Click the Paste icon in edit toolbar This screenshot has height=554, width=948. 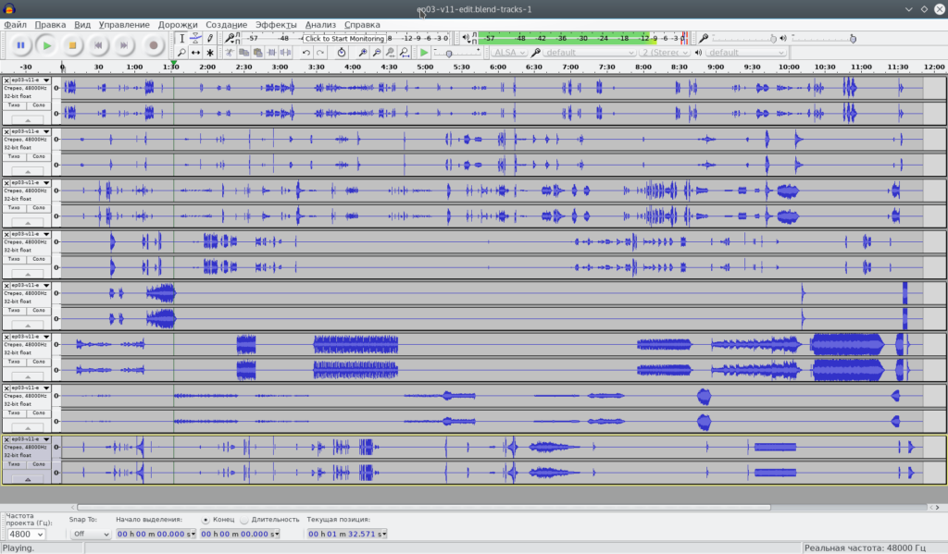click(257, 53)
